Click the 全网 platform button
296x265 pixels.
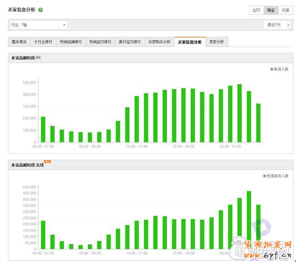[255, 10]
